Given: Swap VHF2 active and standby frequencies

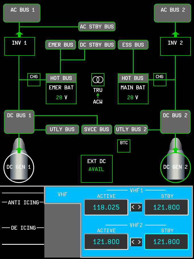Looking at the screenshot, I should click(136, 242).
